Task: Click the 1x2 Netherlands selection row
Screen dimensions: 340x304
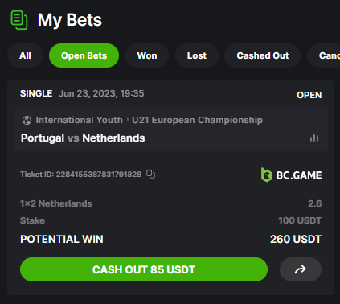Action: 171,203
